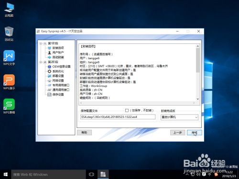
Task: Open 保存设置 floppy disk item
Action: tap(56, 95)
